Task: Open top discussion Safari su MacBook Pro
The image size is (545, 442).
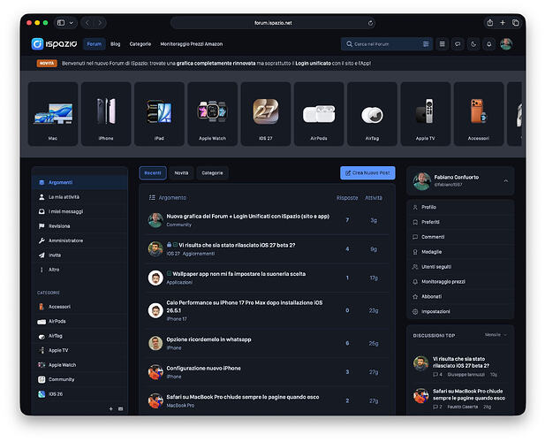Action: coord(469,394)
